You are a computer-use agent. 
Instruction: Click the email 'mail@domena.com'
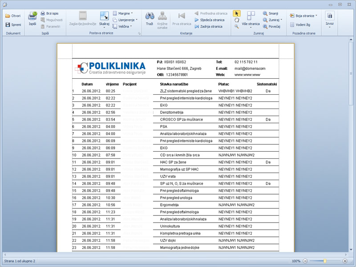(x=250, y=69)
